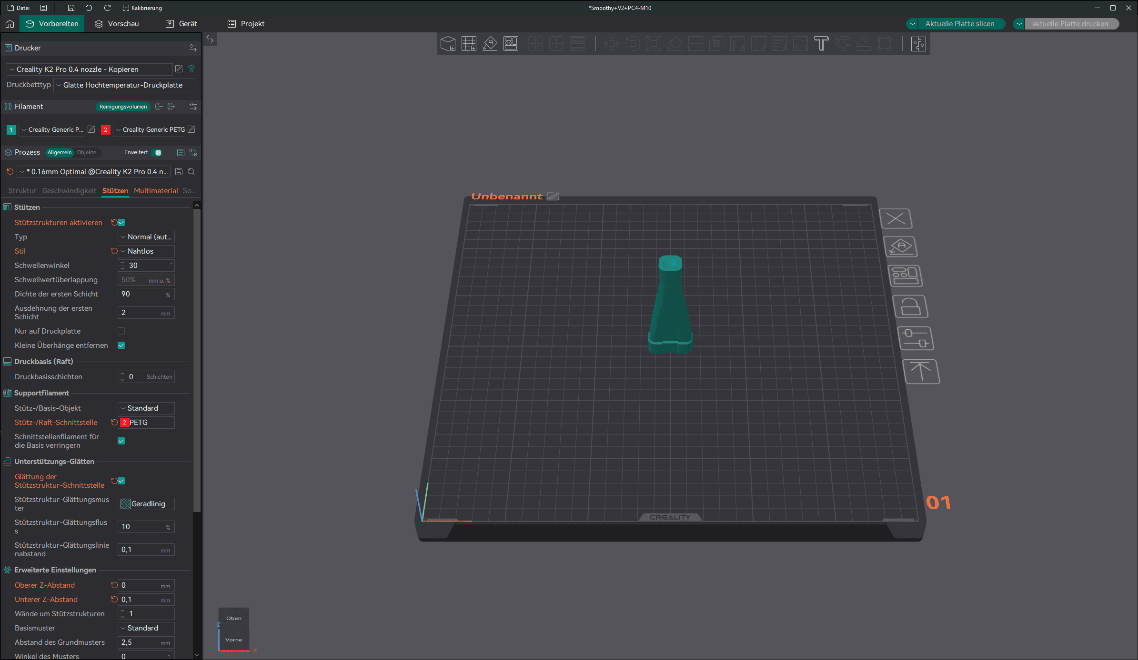Expand Stützstruktur-Glättungsmuster dropdown Geradlinig
The image size is (1138, 660).
coord(146,504)
